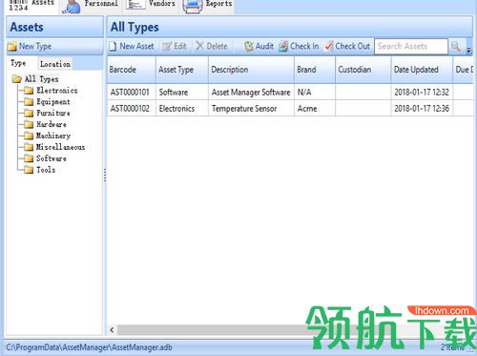
Task: Select the Furniture tree item label
Action: pyautogui.click(x=53, y=114)
